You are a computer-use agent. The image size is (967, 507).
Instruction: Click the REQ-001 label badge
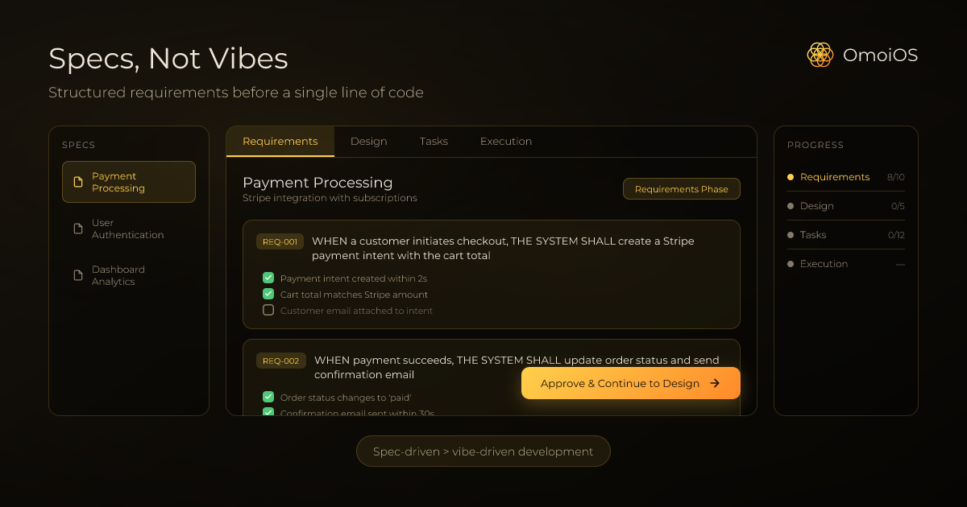[280, 241]
